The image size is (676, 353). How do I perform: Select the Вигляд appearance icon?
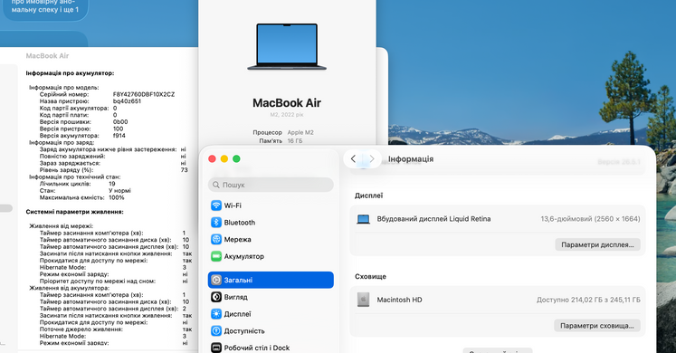point(216,297)
